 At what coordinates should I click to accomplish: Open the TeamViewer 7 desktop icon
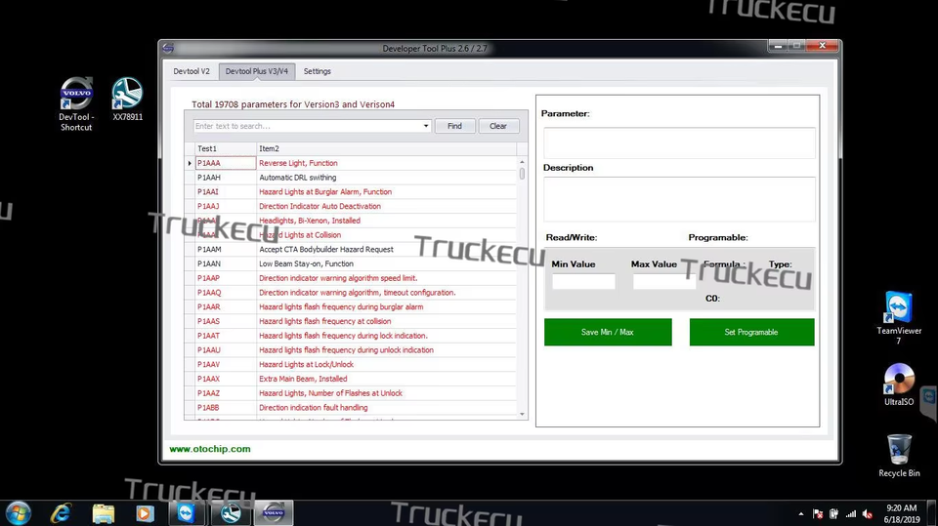coord(899,317)
